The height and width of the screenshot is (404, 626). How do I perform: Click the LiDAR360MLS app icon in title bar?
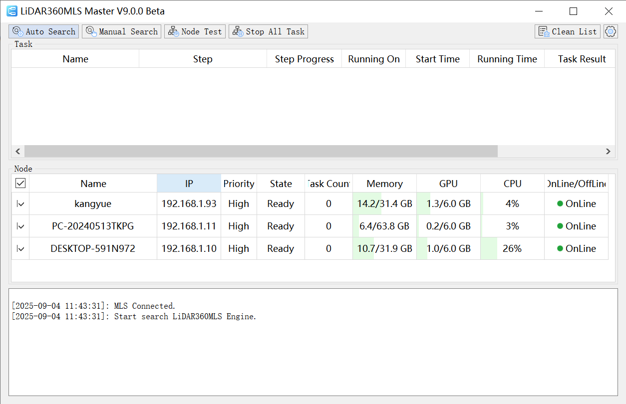11,11
